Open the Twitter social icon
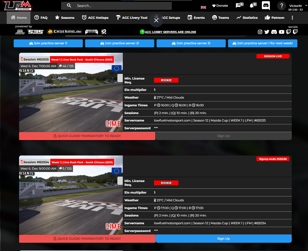 pos(267,32)
